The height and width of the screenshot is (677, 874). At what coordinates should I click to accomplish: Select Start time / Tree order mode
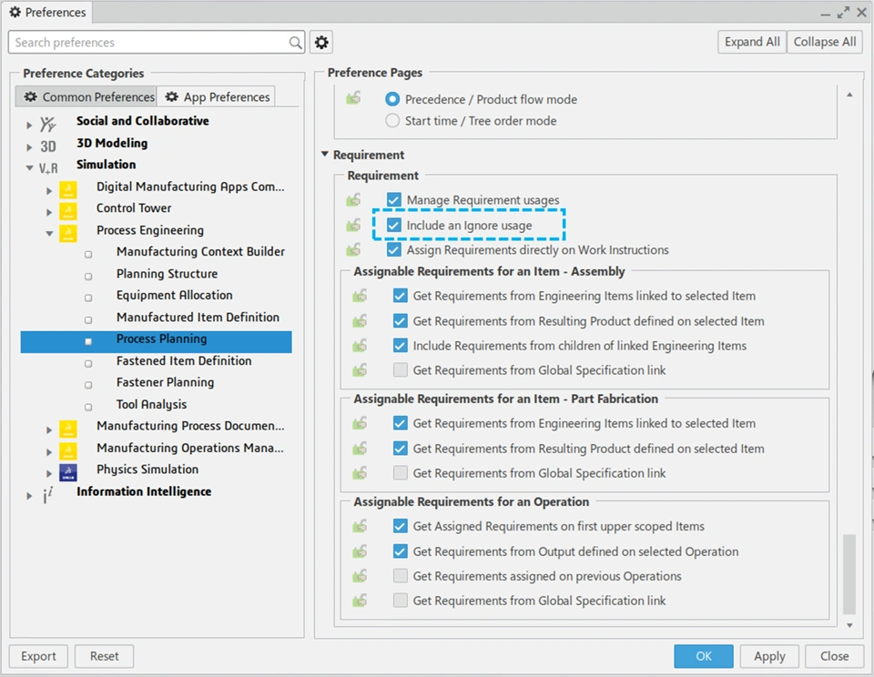point(392,121)
